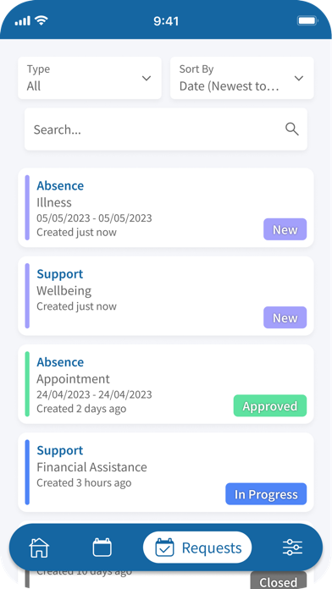
Task: Select the Requests tab label
Action: coord(212,548)
